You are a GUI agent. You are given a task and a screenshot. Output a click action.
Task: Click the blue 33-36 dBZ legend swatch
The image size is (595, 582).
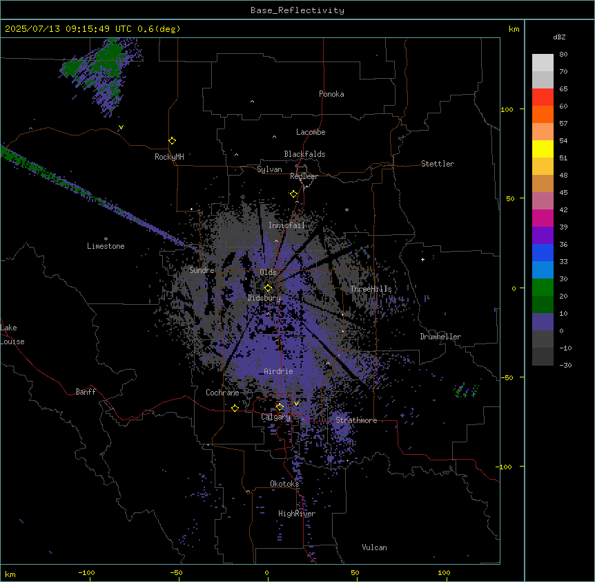[x=543, y=252]
